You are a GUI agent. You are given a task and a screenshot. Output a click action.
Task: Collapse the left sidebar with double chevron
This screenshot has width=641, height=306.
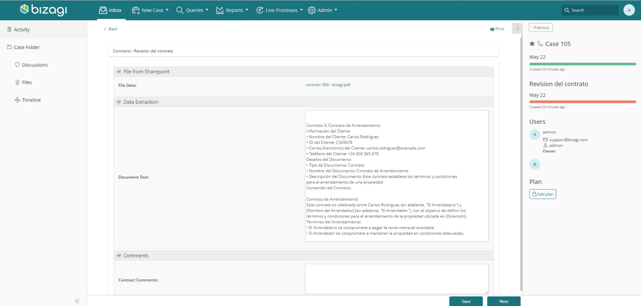point(77,301)
